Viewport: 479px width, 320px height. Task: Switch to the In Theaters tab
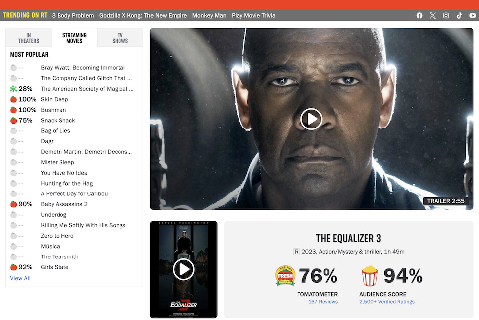29,38
